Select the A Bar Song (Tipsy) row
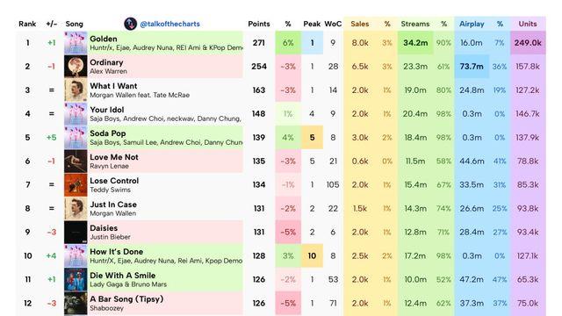Image resolution: width=562 pixels, height=316 pixels. 281,303
